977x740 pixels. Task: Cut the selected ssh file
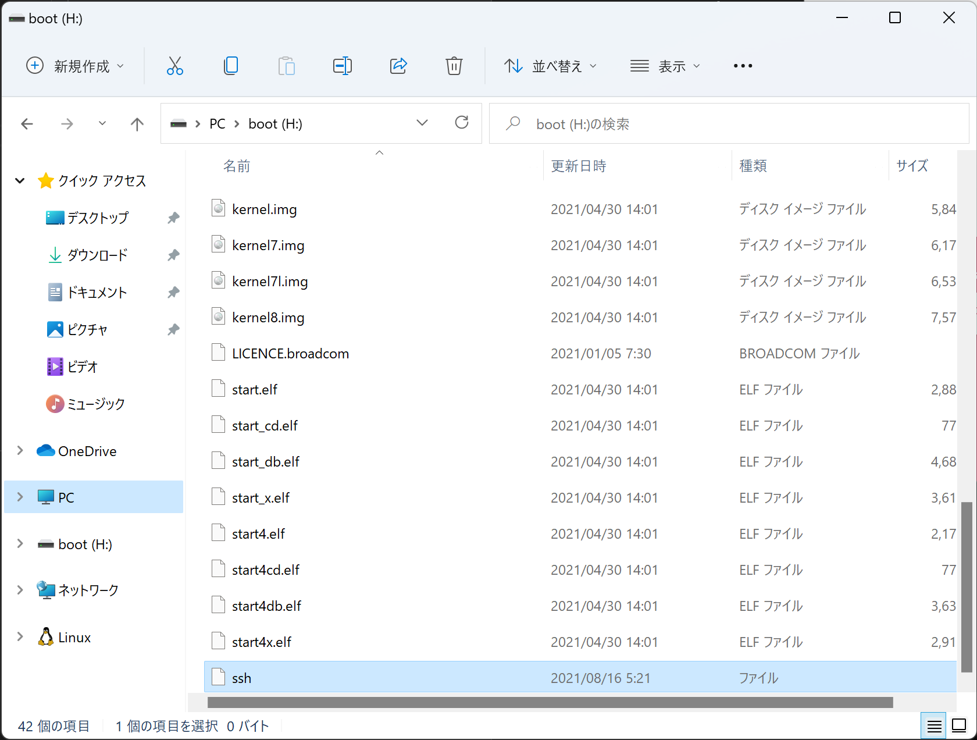point(175,66)
